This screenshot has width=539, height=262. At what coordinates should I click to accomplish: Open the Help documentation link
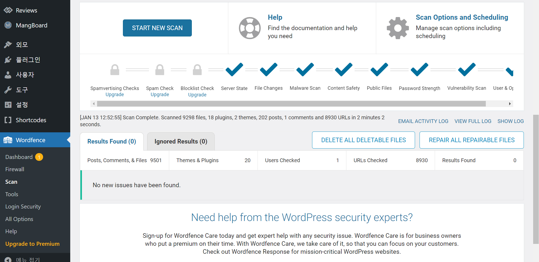(x=275, y=17)
